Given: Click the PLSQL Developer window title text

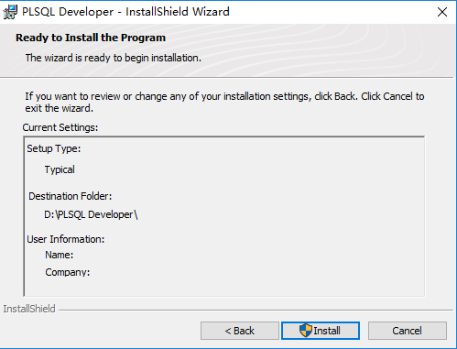Looking at the screenshot, I should [125, 12].
